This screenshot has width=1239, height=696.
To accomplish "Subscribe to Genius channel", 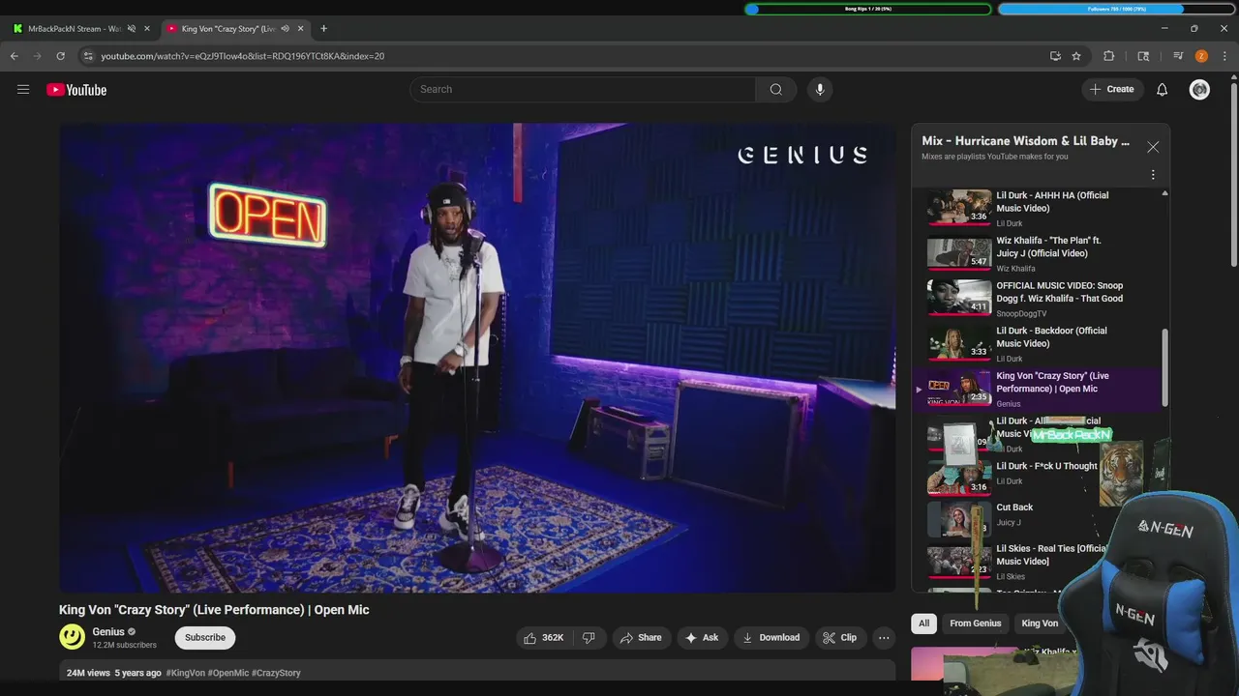I will click(x=205, y=638).
